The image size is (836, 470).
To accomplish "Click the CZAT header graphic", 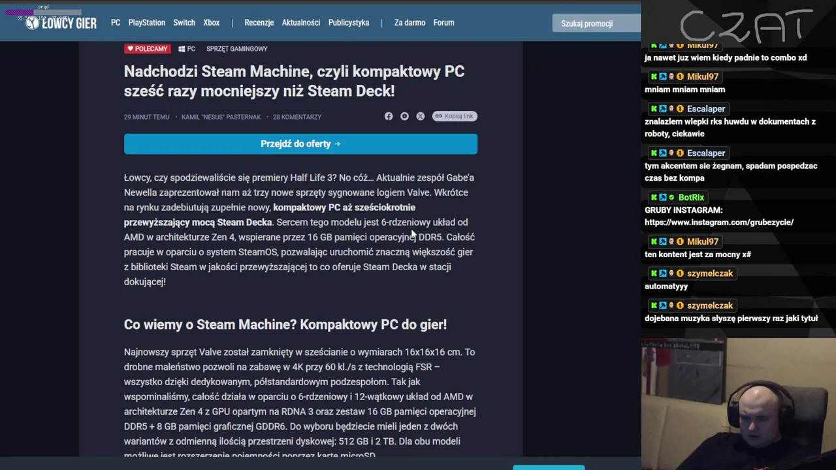I will [x=747, y=27].
